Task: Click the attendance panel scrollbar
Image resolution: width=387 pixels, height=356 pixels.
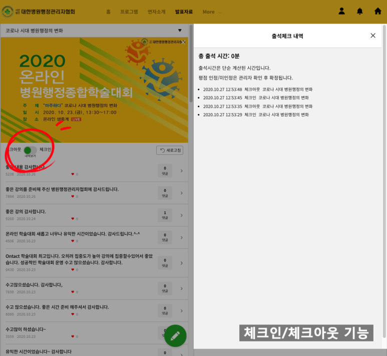Action: (x=384, y=181)
